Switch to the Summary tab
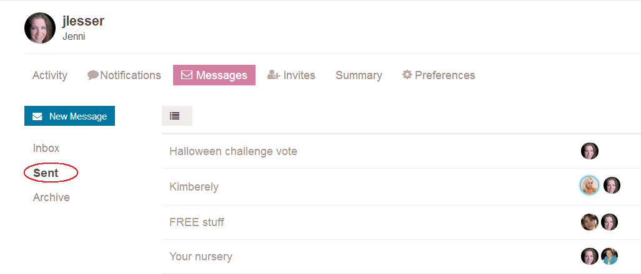The height and width of the screenshot is (274, 641). (359, 75)
